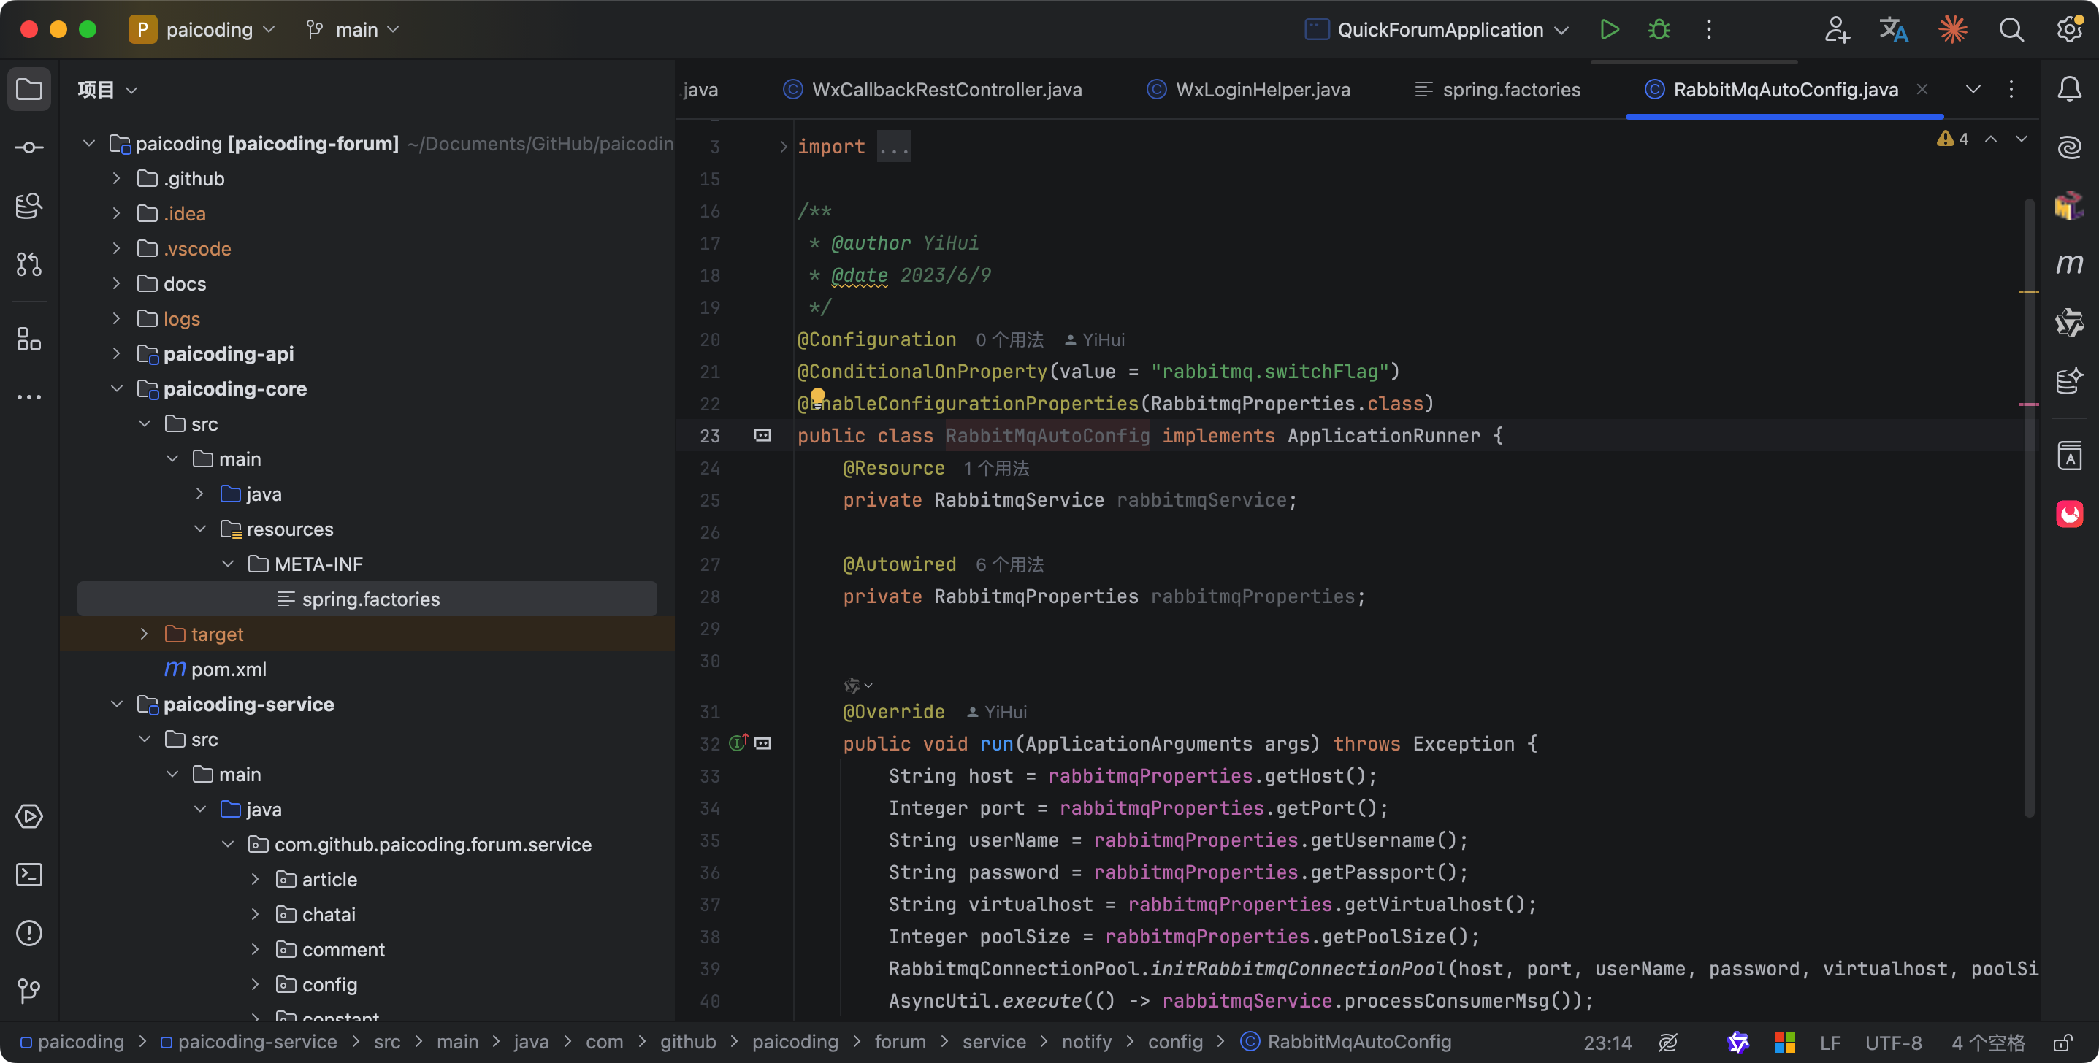The width and height of the screenshot is (2099, 1063).
Task: Open the QuickForumApplication run configuration dropdown
Action: pyautogui.click(x=1438, y=30)
